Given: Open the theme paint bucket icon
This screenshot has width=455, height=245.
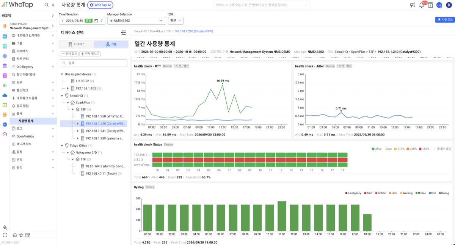Looking at the screenshot, I should tap(5, 227).
